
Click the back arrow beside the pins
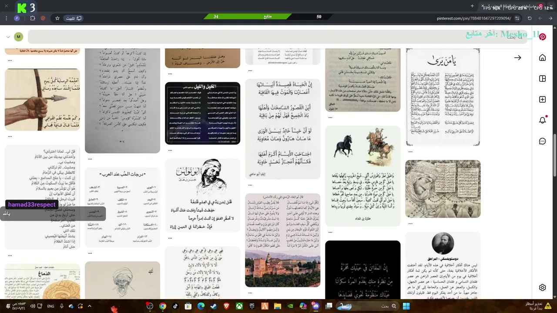coord(517,58)
